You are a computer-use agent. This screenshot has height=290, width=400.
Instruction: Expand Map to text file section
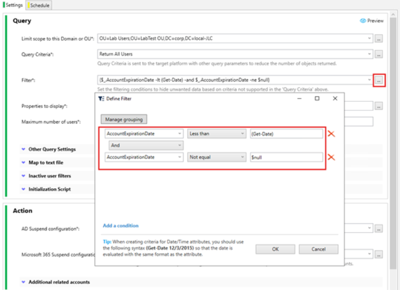click(x=24, y=162)
